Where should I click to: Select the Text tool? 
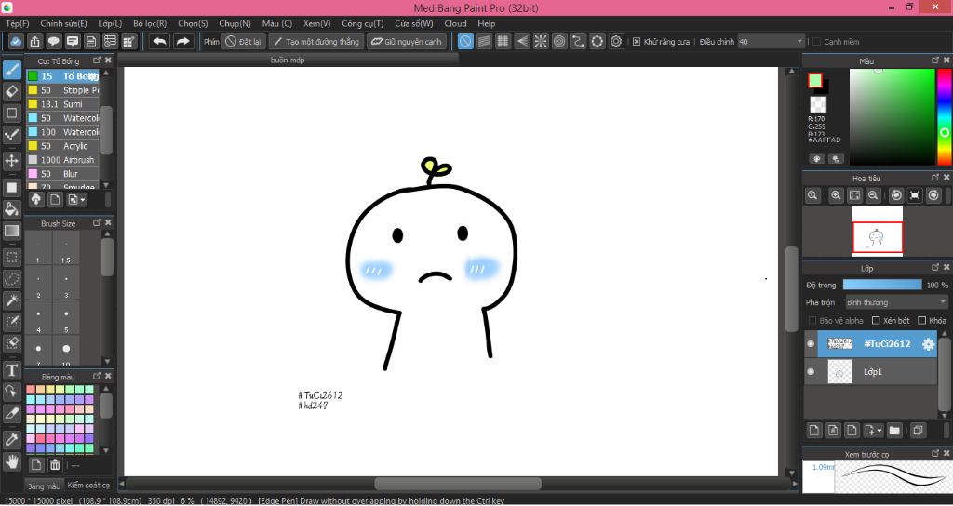[11, 370]
